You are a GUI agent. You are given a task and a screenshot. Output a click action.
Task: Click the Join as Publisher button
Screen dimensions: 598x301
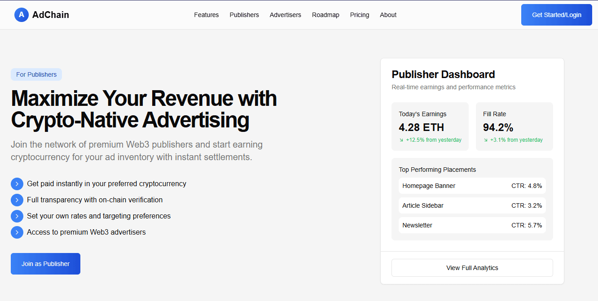coord(45,264)
